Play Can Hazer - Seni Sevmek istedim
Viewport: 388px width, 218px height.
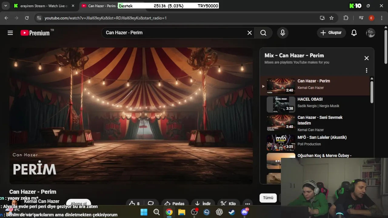click(x=315, y=123)
